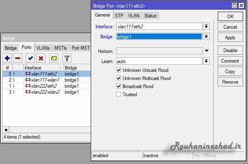
Task: Click the red minus Remove icon
Action: (x=18, y=58)
